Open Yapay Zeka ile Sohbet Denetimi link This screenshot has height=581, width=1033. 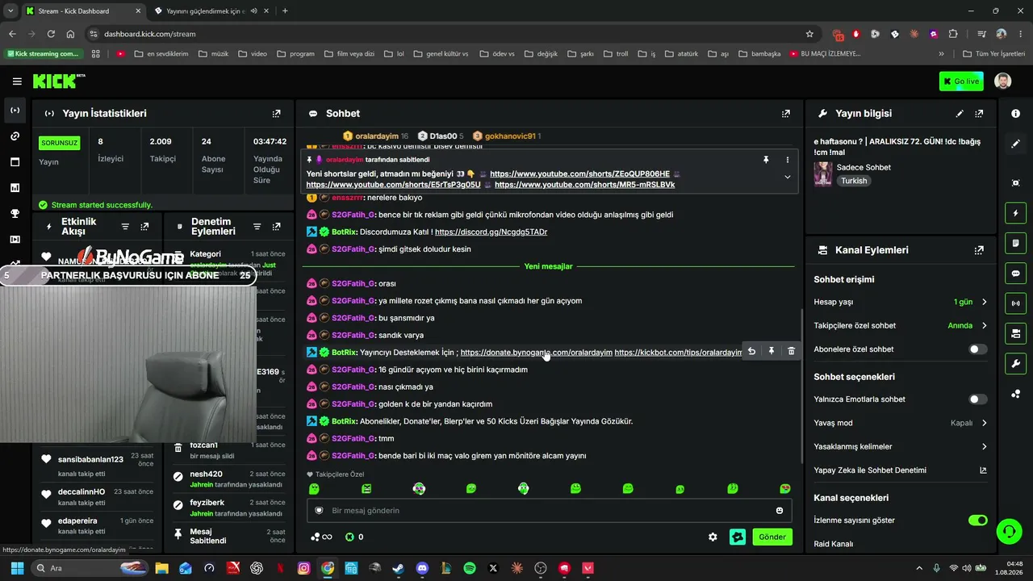pyautogui.click(x=901, y=470)
